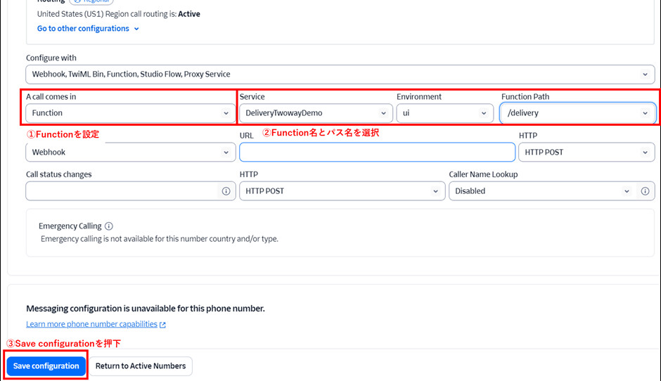The height and width of the screenshot is (381, 661).
Task: Click the Emergency Calling info icon
Action: 109,226
